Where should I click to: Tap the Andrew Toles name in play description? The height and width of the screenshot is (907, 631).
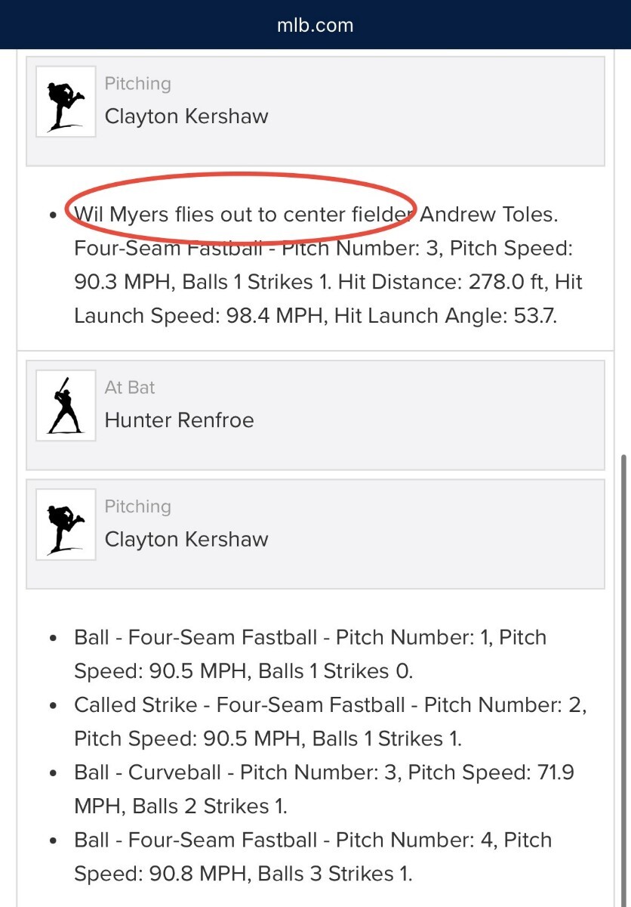point(488,215)
